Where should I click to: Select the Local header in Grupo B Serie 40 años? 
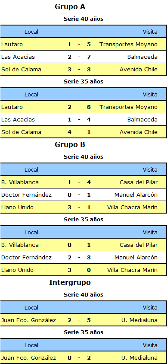point(31,170)
